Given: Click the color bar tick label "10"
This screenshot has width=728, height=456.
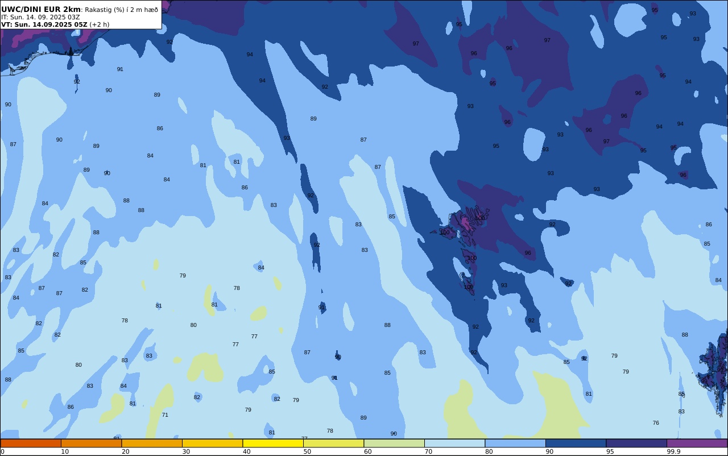Looking at the screenshot, I should 65,451.
